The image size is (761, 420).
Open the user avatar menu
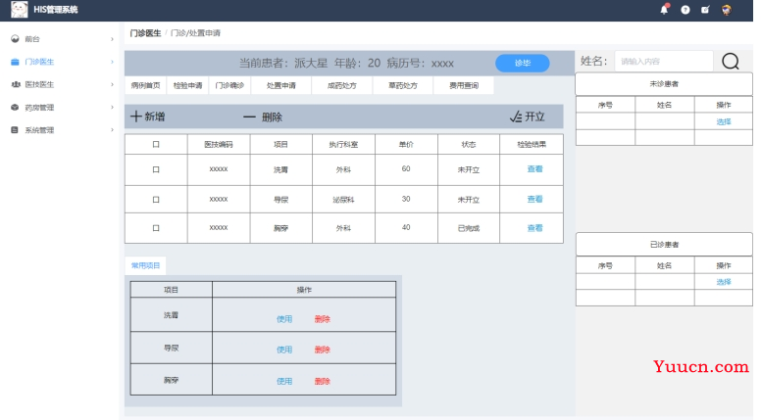(727, 10)
